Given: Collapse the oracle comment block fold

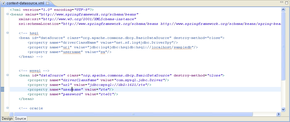Looking at the screenshot, I should click(7, 108).
